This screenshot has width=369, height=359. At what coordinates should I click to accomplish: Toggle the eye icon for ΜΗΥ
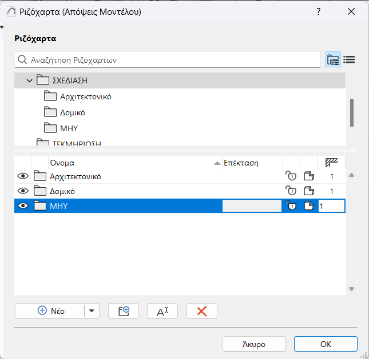click(23, 206)
